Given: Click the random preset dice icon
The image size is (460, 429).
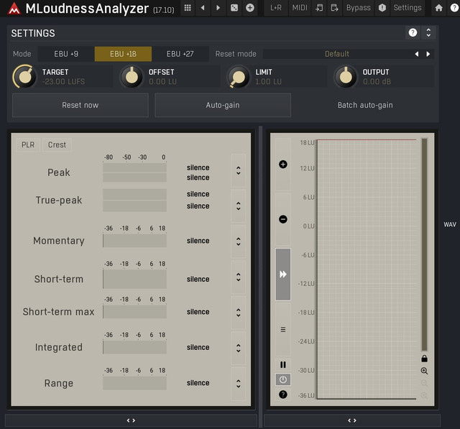Looking at the screenshot, I should click(x=234, y=8).
